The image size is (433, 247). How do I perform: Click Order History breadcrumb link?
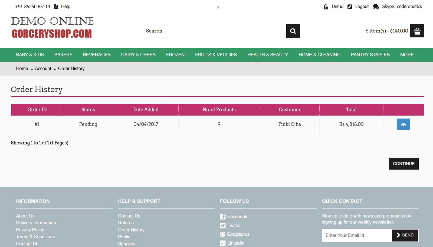coord(71,69)
